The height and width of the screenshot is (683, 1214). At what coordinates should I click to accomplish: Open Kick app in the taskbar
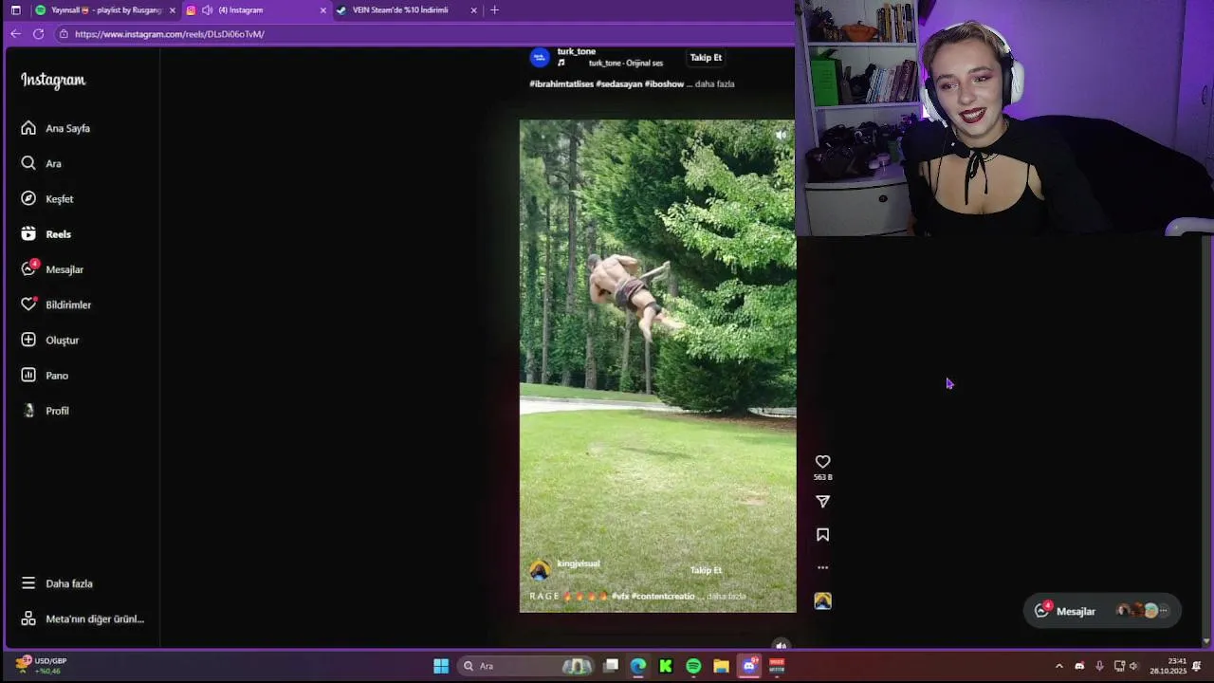tap(666, 666)
